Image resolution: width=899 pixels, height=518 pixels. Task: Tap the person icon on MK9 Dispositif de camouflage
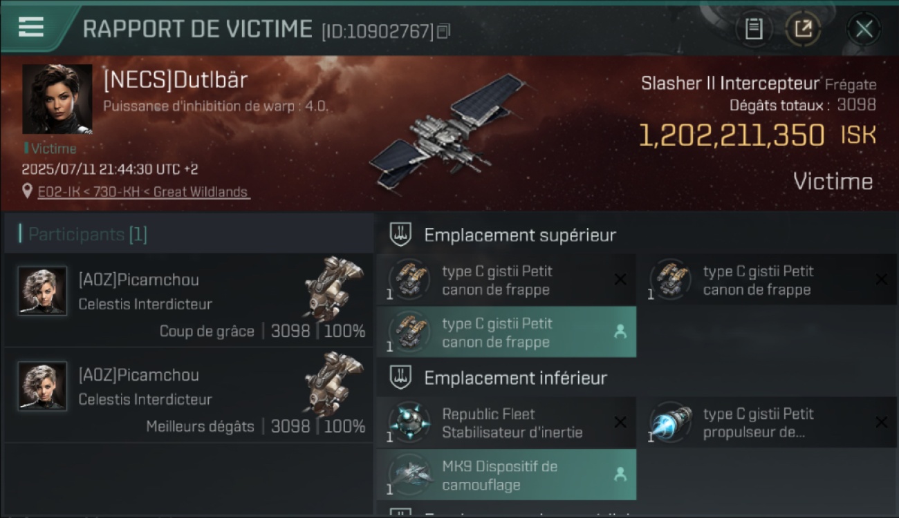click(x=620, y=474)
